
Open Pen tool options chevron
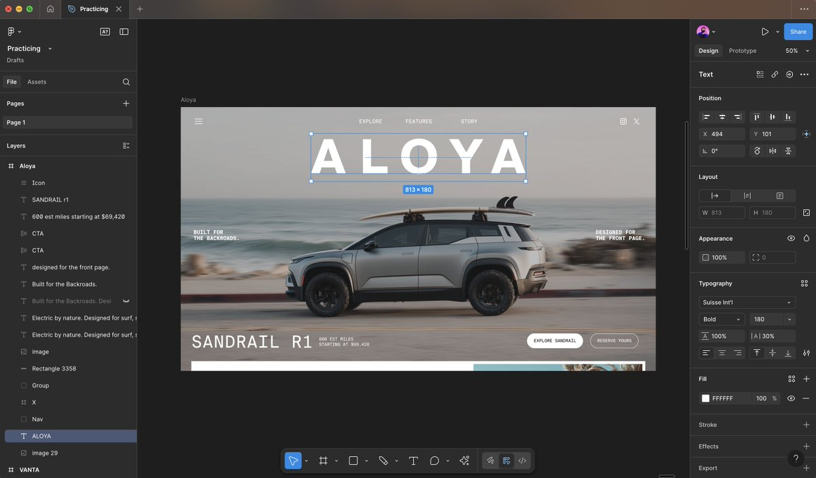click(x=396, y=461)
